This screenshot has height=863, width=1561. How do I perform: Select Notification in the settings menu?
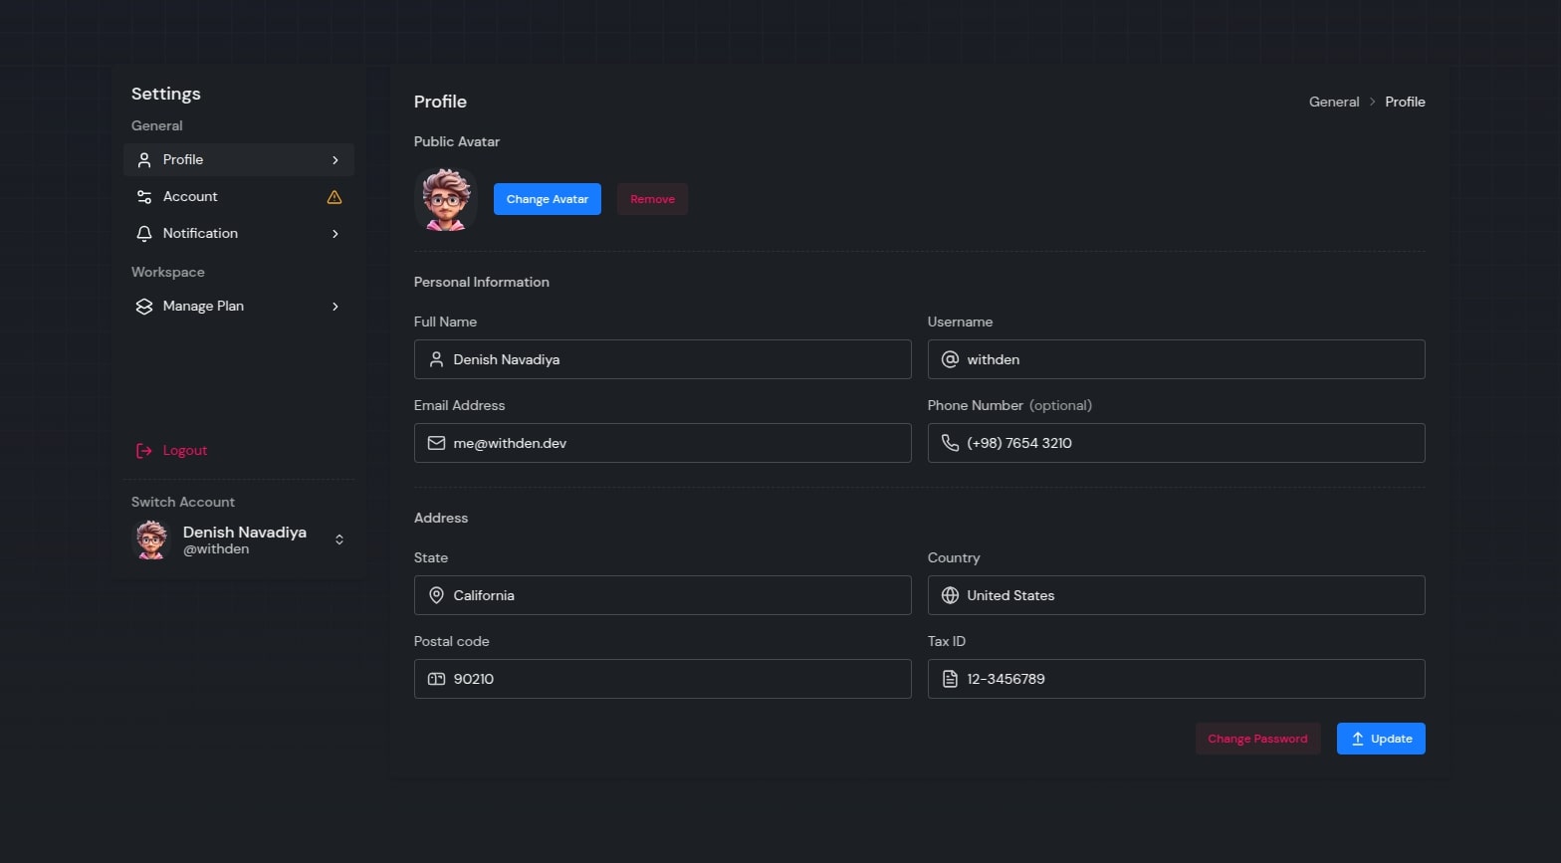pyautogui.click(x=200, y=234)
